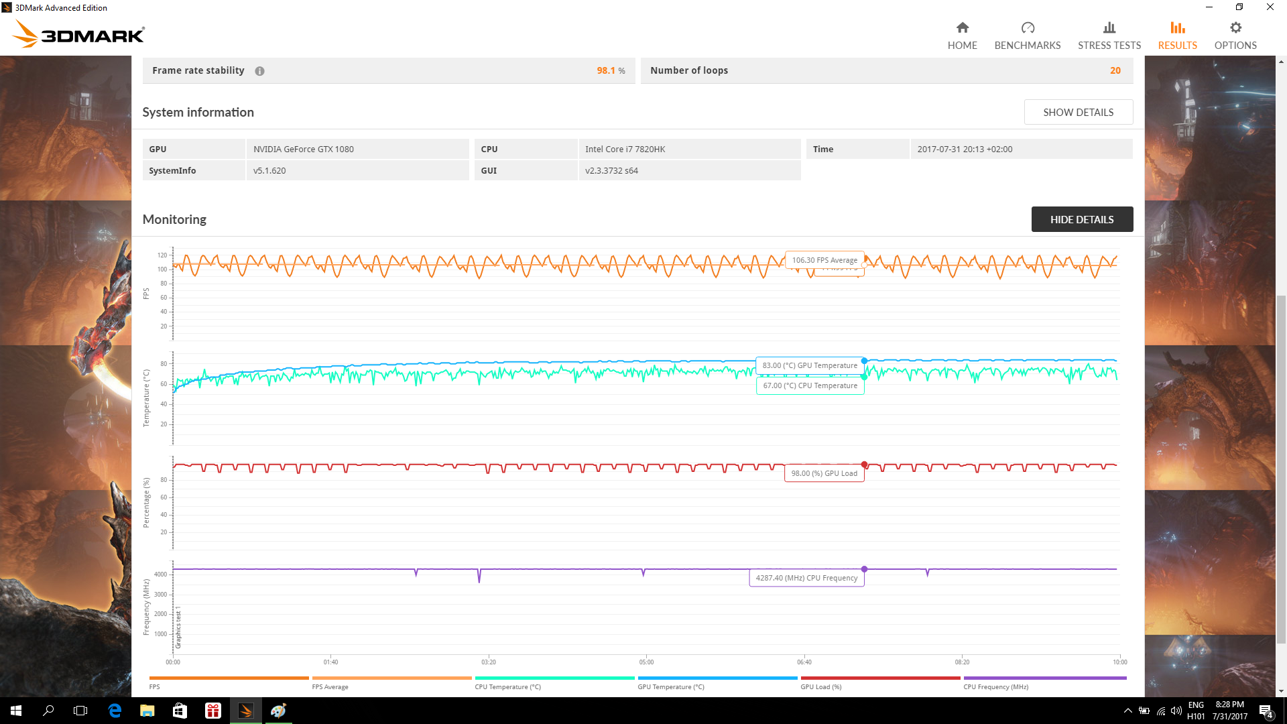This screenshot has height=724, width=1287.
Task: Toggle the GPU Load legend series
Action: pos(880,682)
